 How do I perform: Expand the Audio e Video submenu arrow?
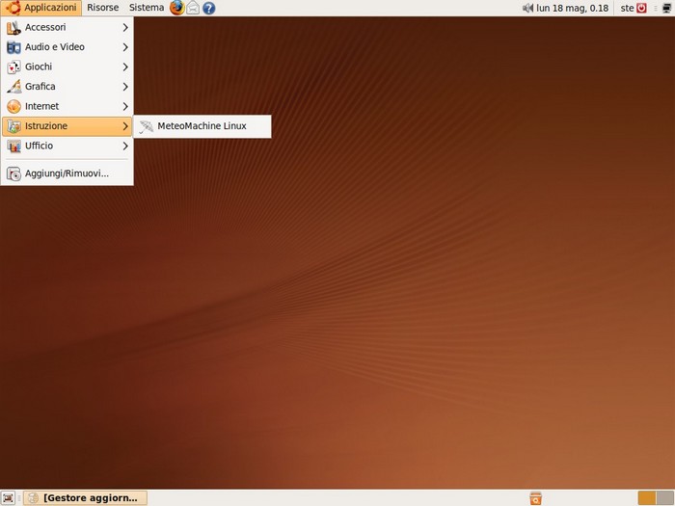(125, 47)
